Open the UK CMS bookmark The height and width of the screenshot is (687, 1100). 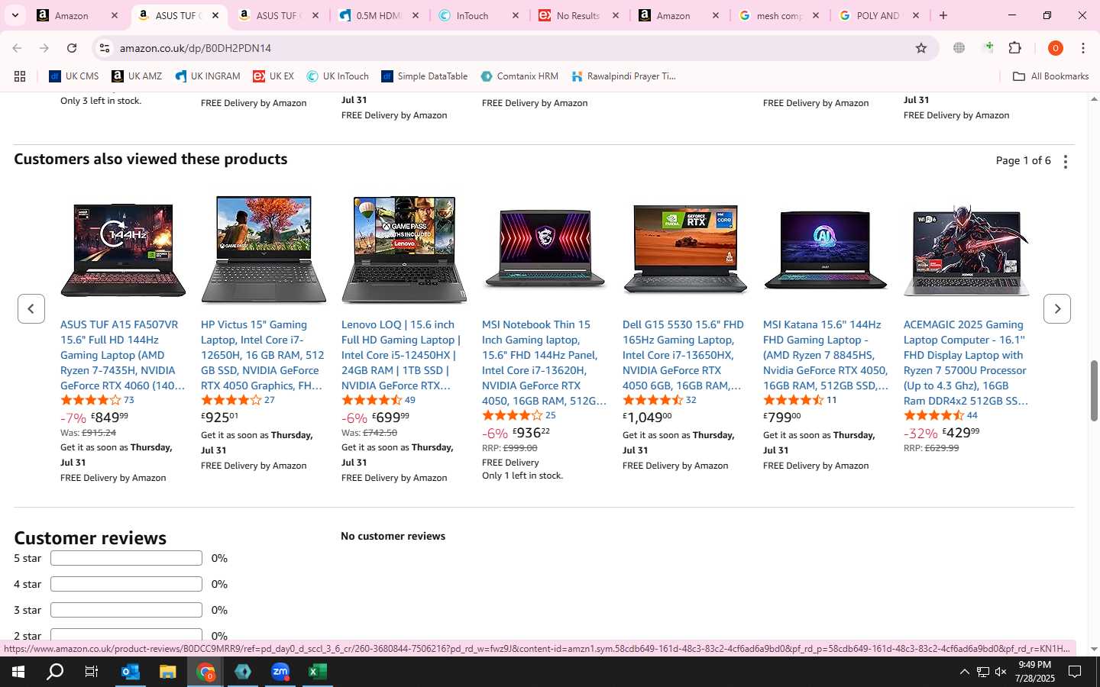(x=74, y=76)
